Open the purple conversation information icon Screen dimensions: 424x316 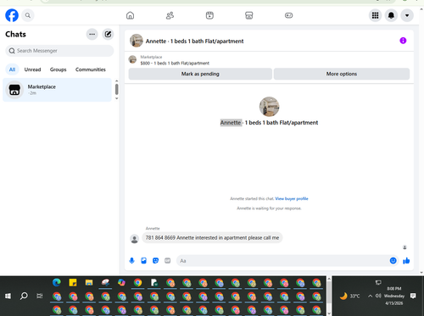tap(403, 41)
